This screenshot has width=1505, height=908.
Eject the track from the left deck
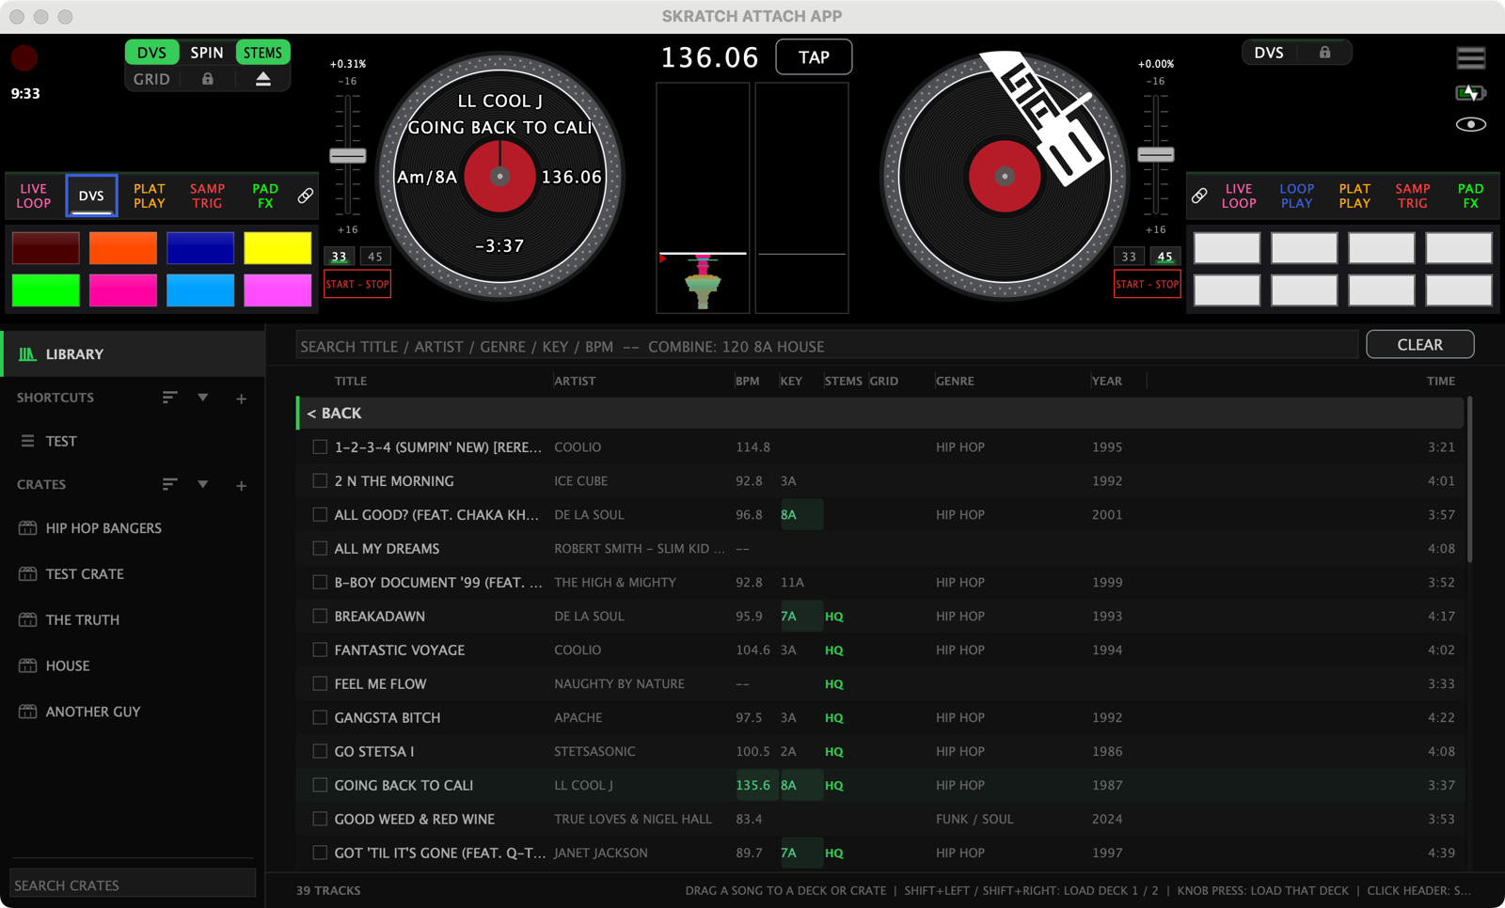[x=263, y=79]
